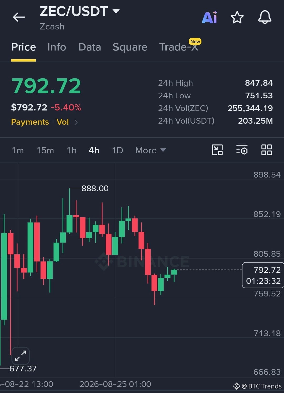
Task: Tap the 713.18 price axis label
Action: 267,333
